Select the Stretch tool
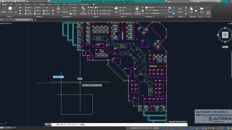 click(x=28, y=14)
